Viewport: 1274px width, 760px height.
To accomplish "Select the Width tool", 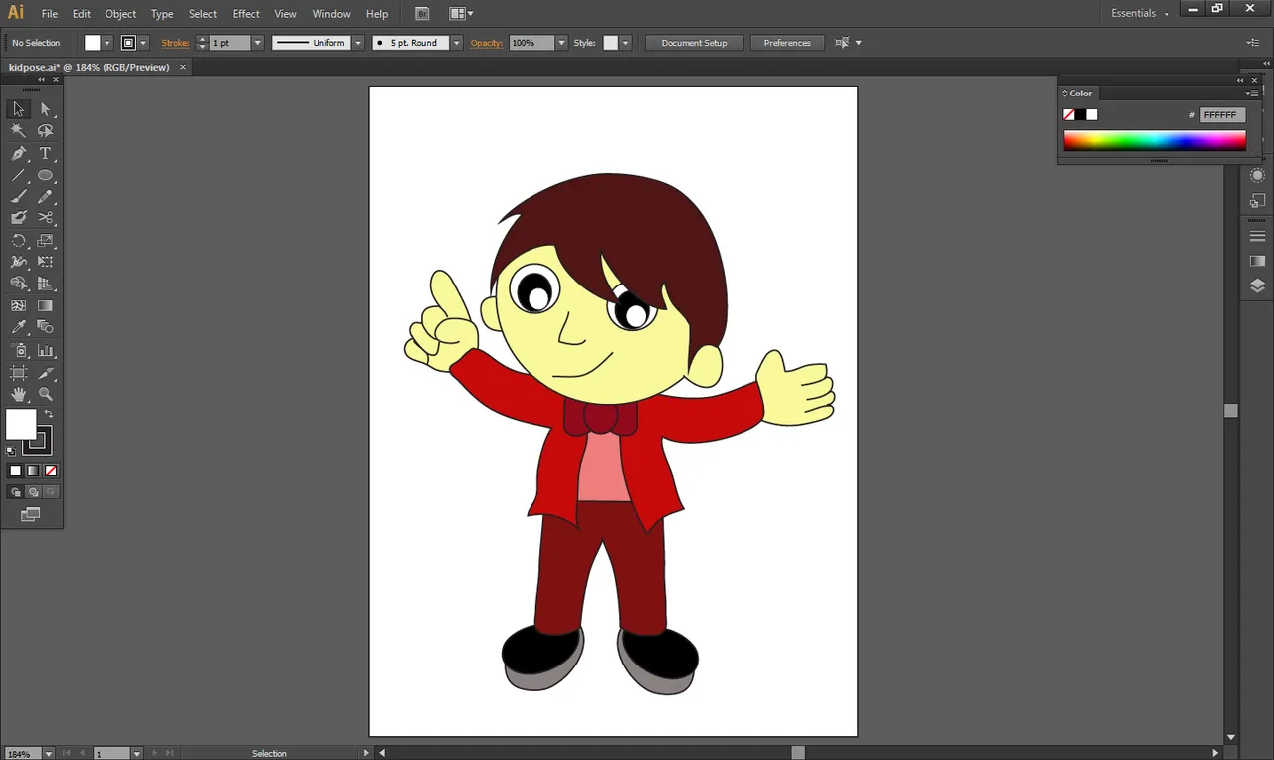I will [x=18, y=262].
